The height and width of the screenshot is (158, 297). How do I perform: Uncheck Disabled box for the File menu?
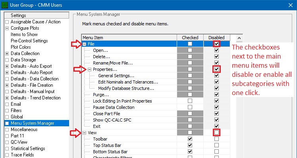216,44
